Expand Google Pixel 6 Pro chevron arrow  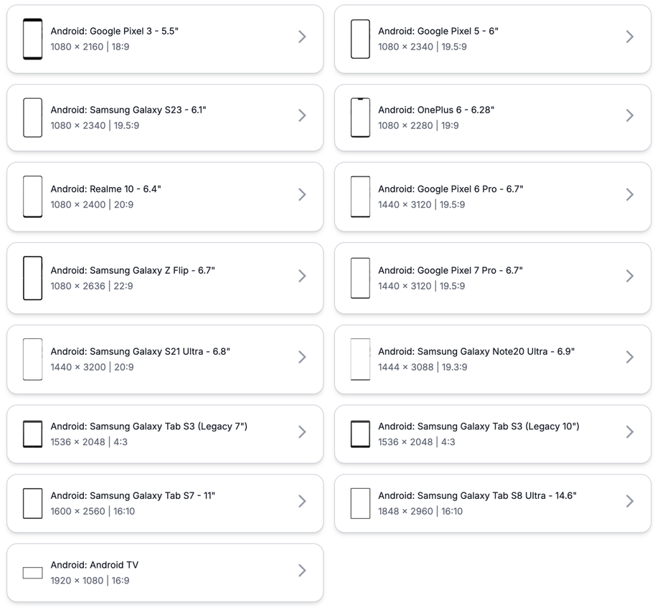(x=629, y=194)
